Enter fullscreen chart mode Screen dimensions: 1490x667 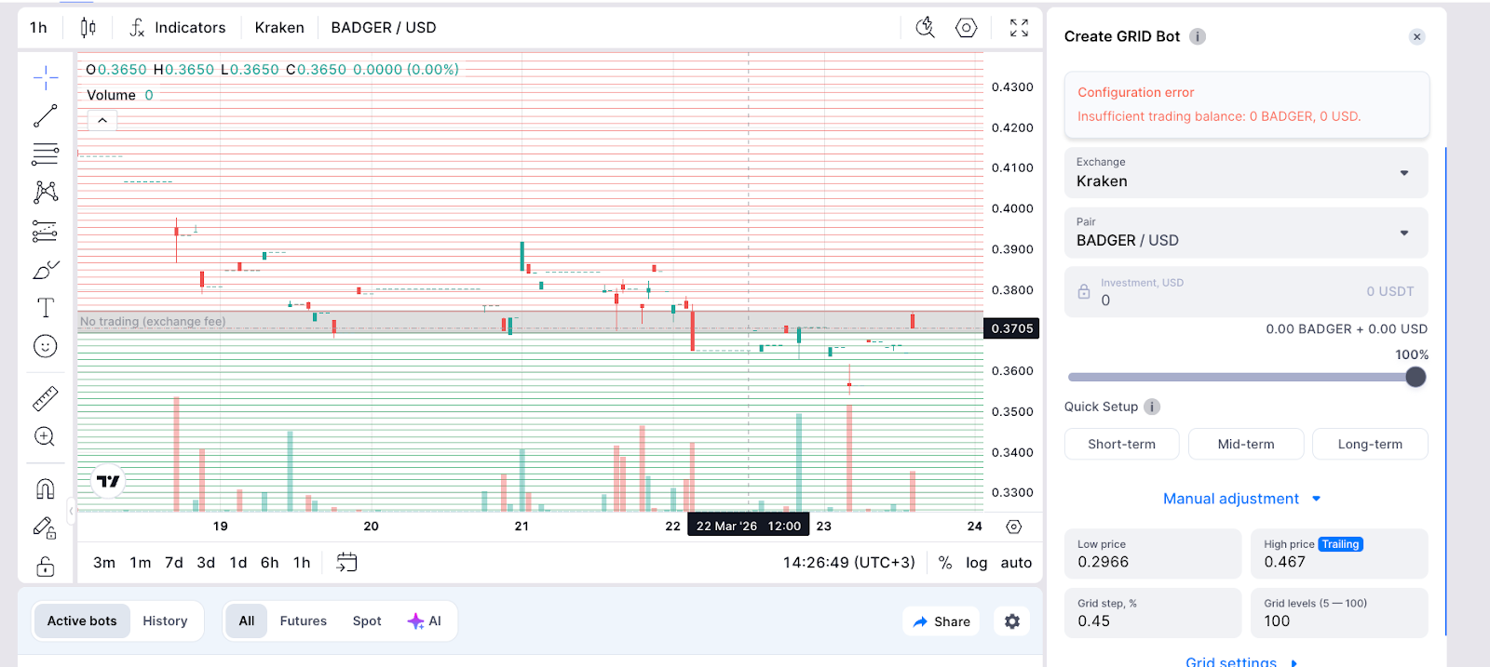point(1019,28)
